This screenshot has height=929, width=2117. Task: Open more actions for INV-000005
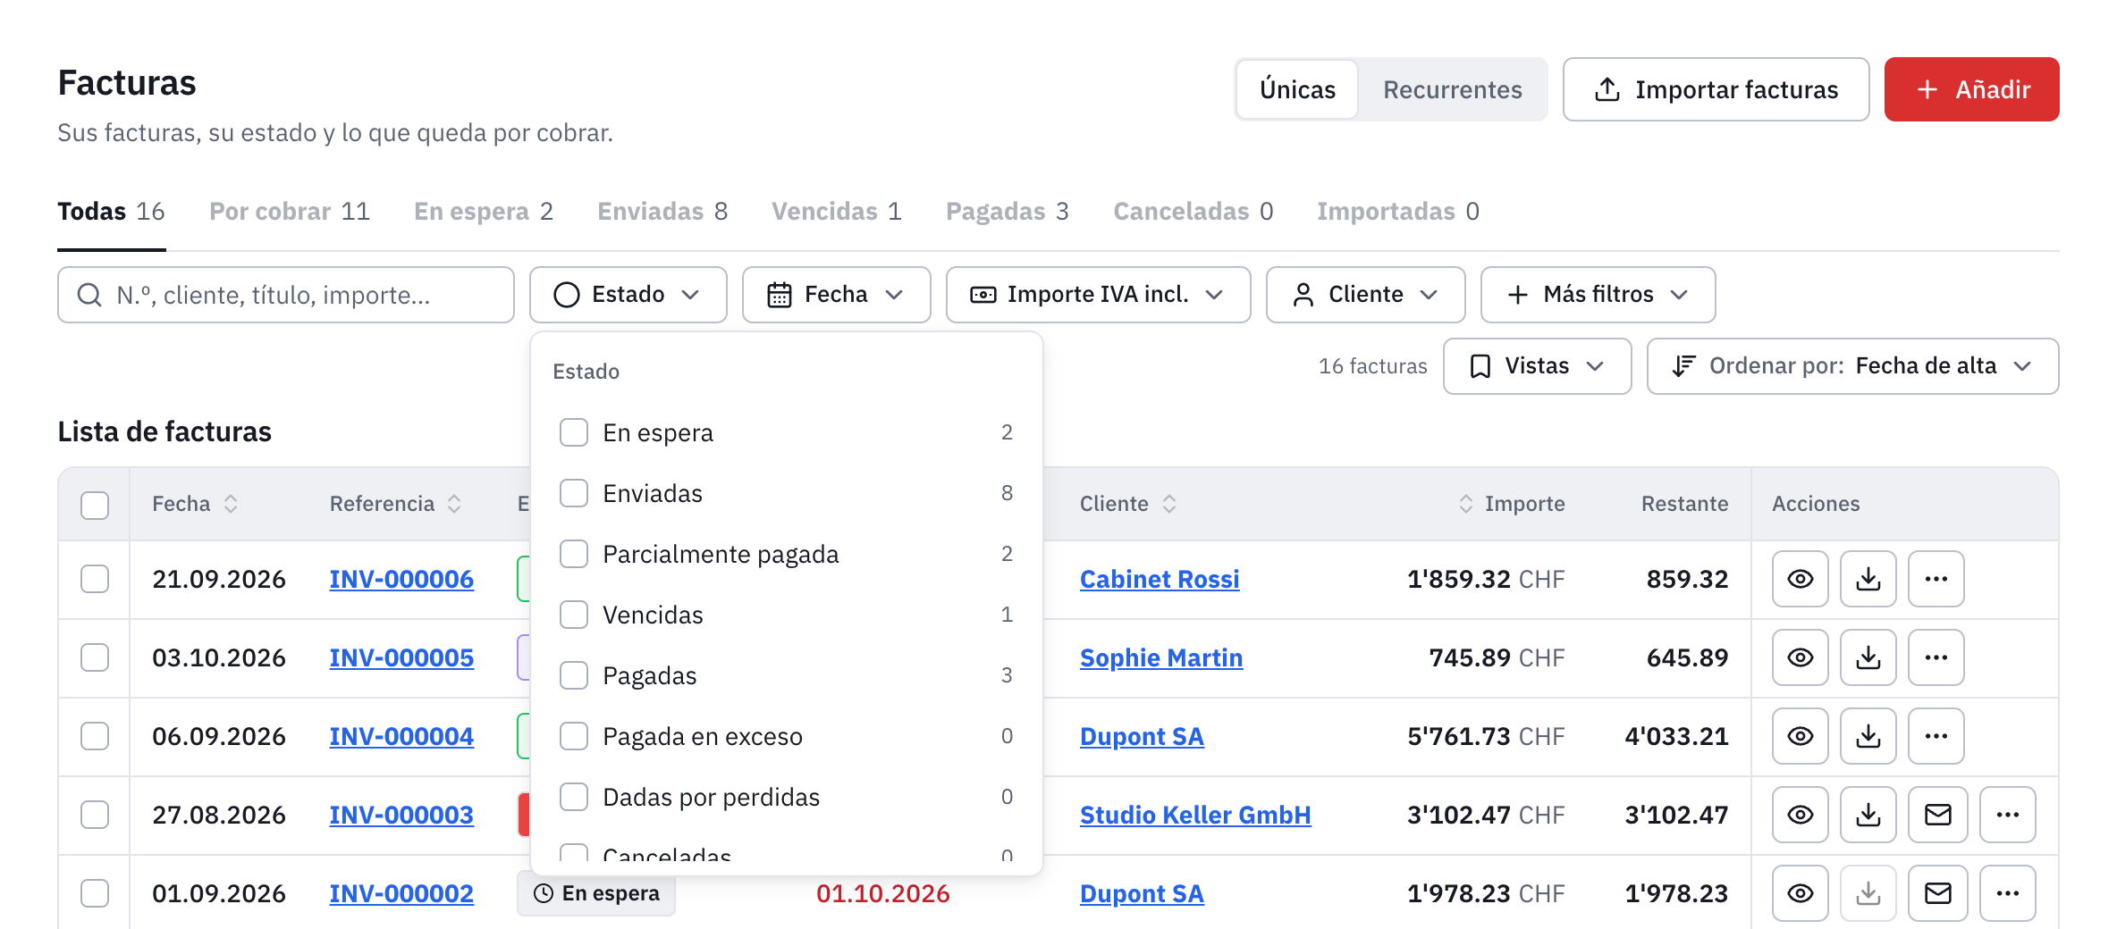[x=1936, y=657]
